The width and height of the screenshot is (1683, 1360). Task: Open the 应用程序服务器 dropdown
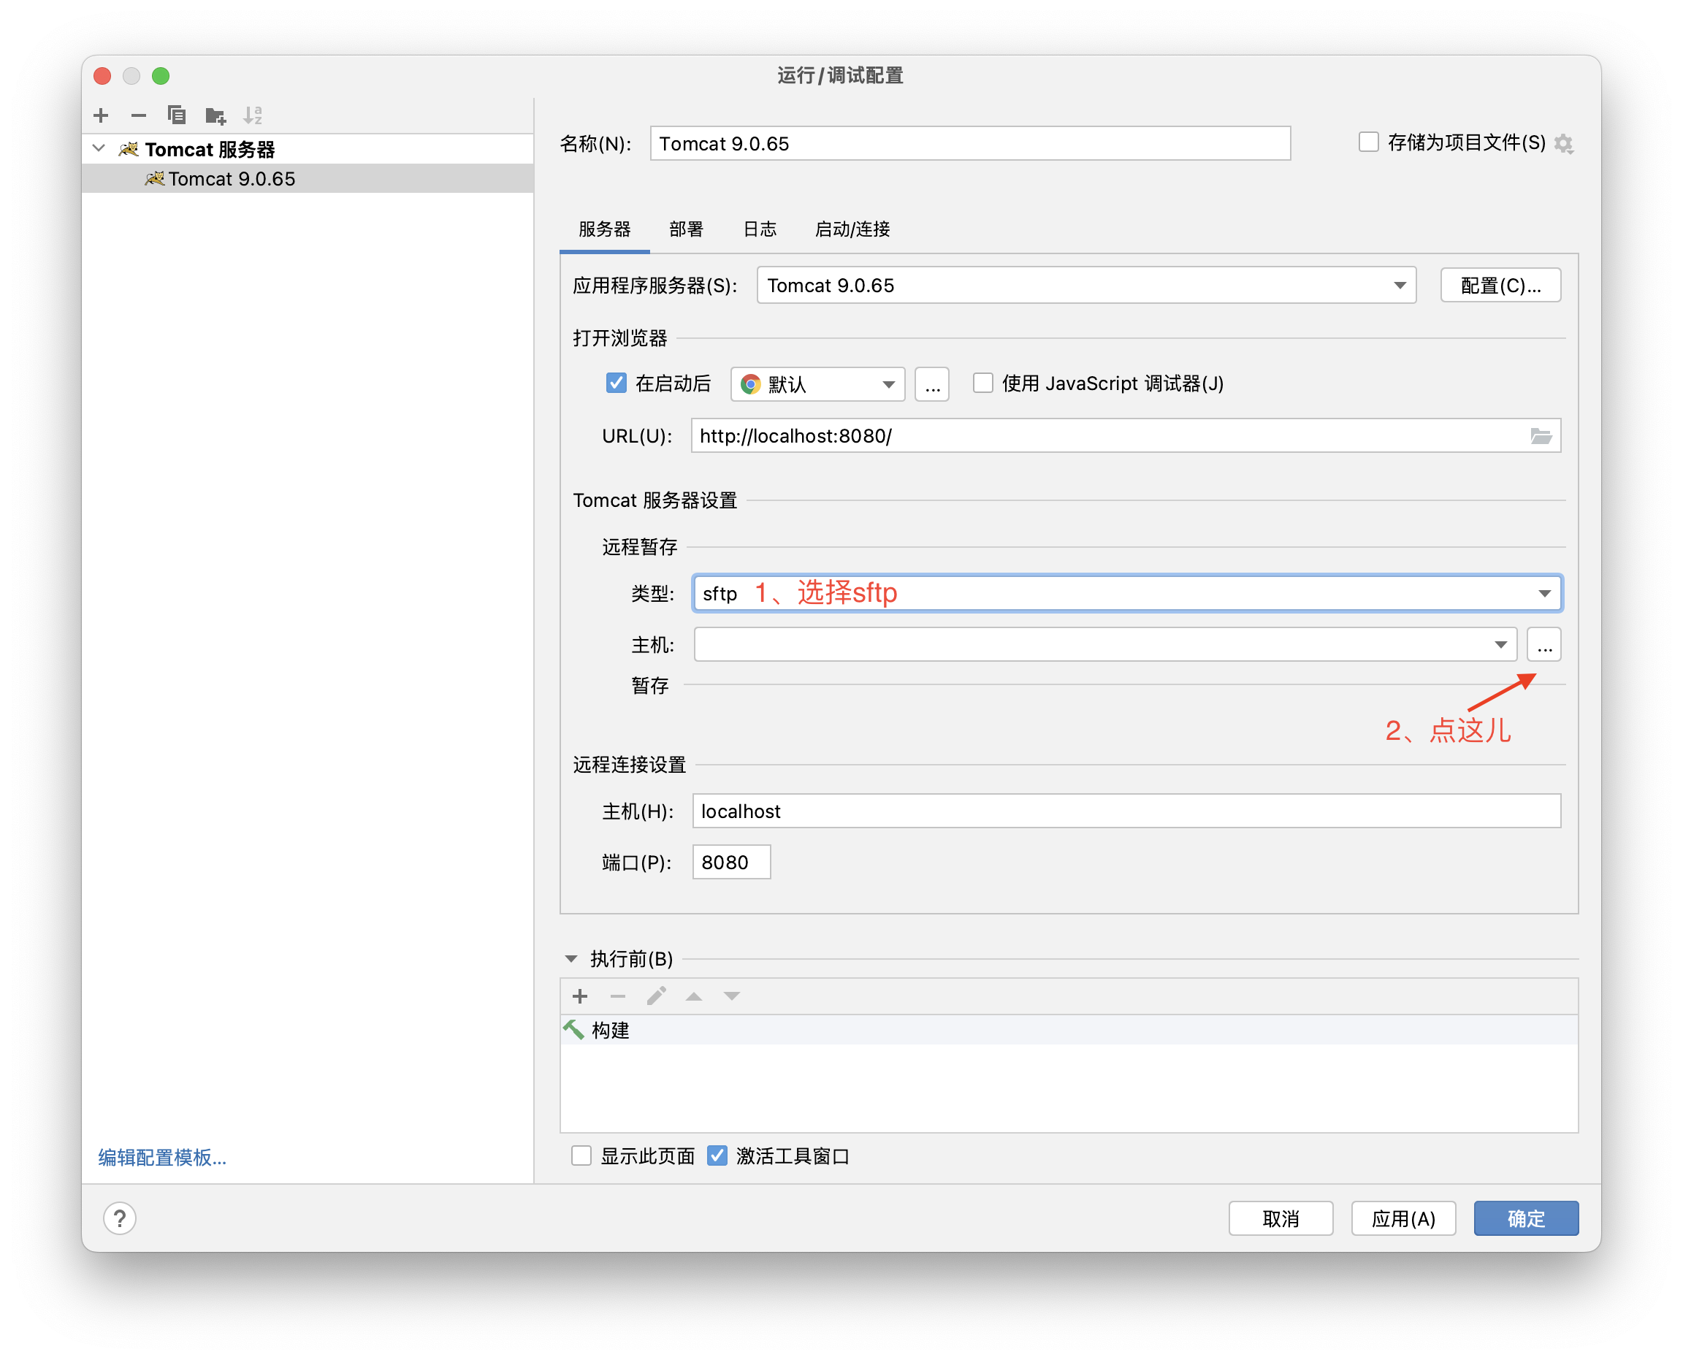pos(1087,285)
